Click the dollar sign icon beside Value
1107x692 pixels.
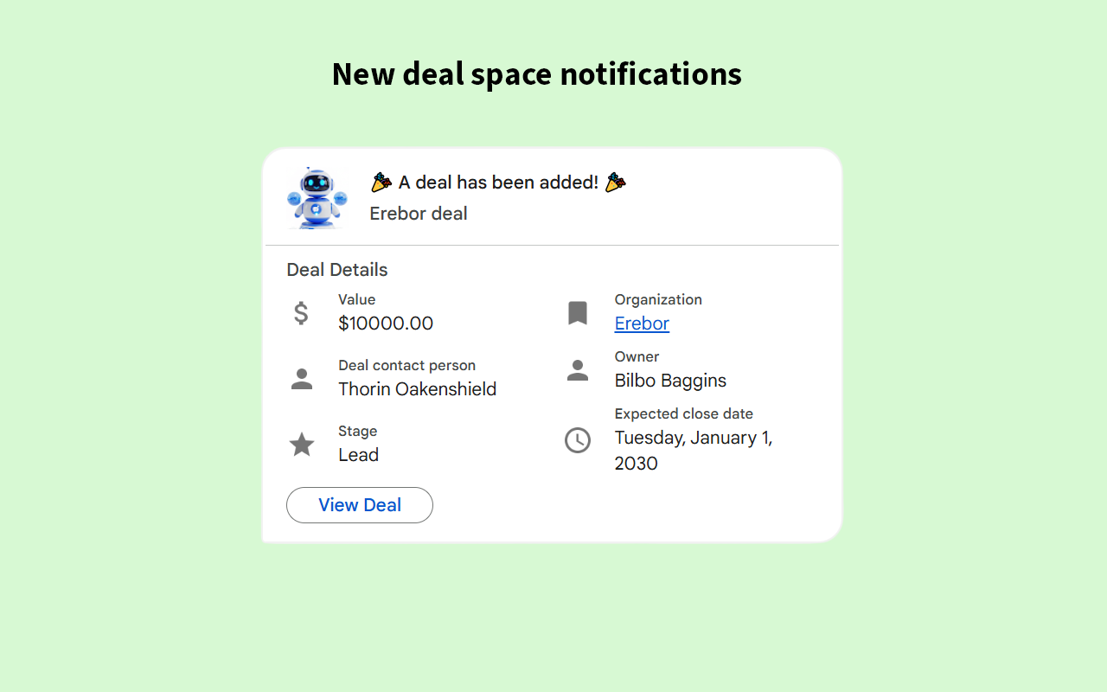point(301,312)
